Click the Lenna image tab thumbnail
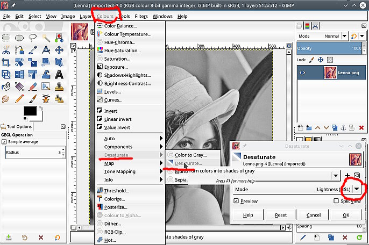Image resolution: width=369 pixels, height=245 pixels. click(x=80, y=32)
